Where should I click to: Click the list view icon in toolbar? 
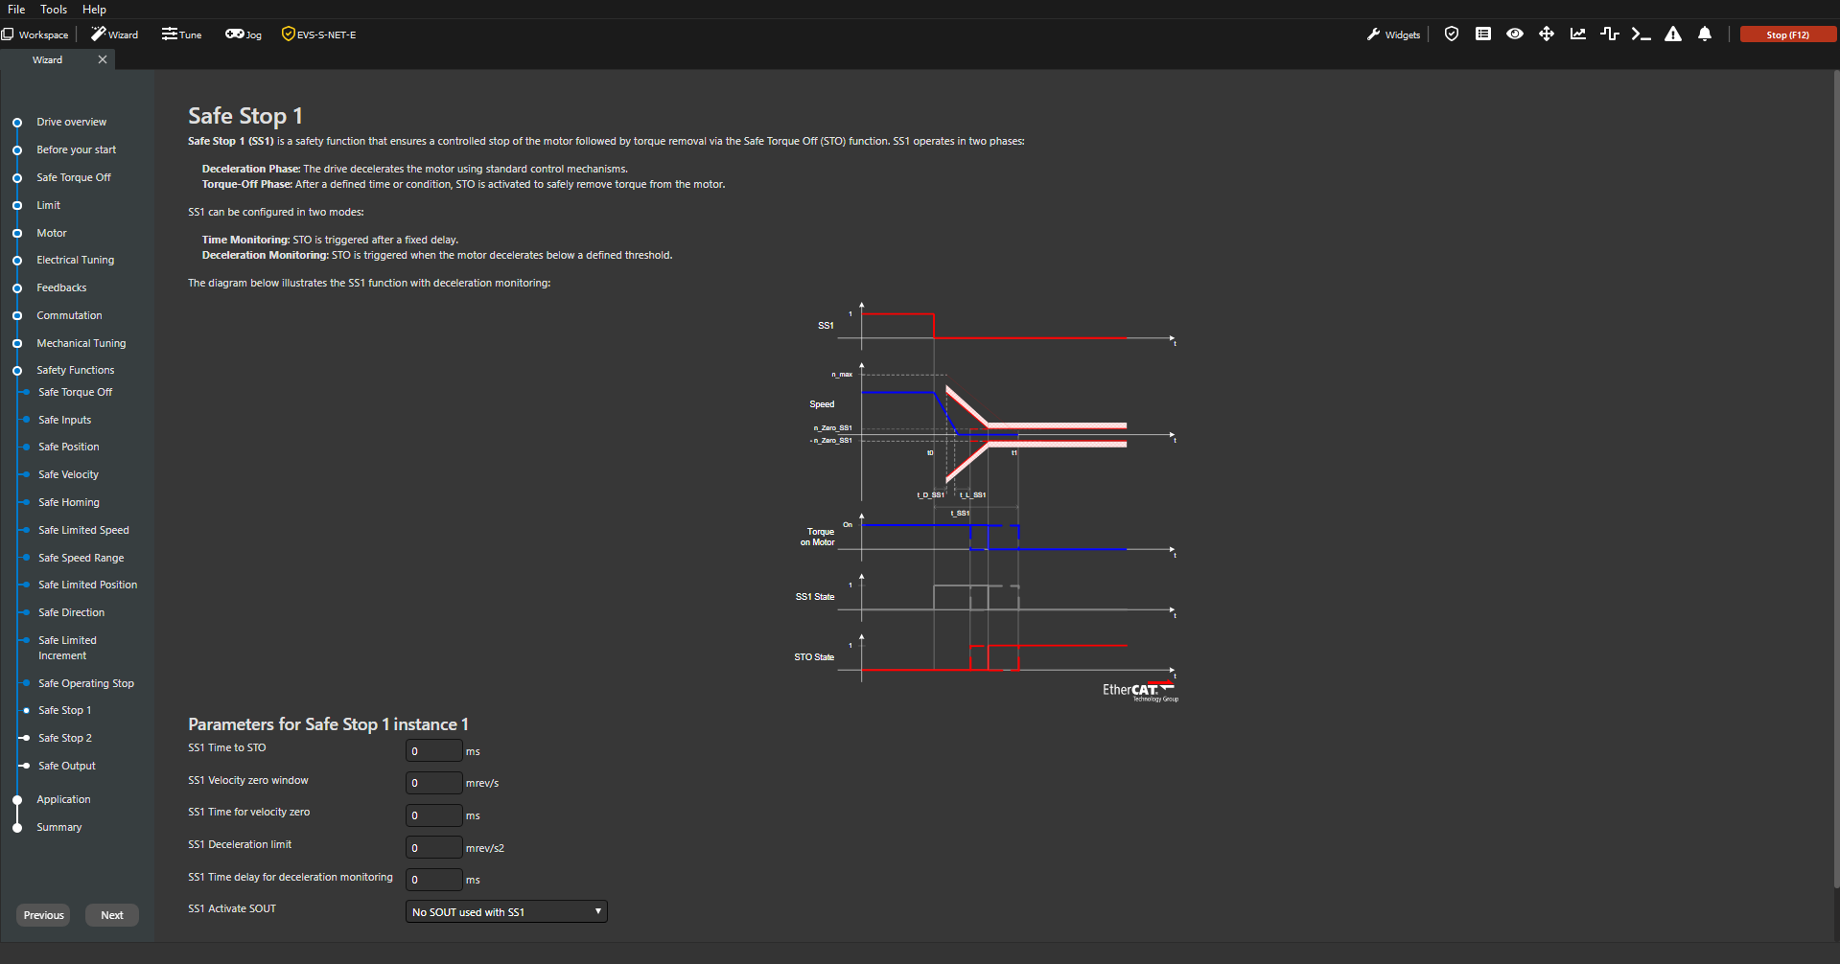(1483, 34)
